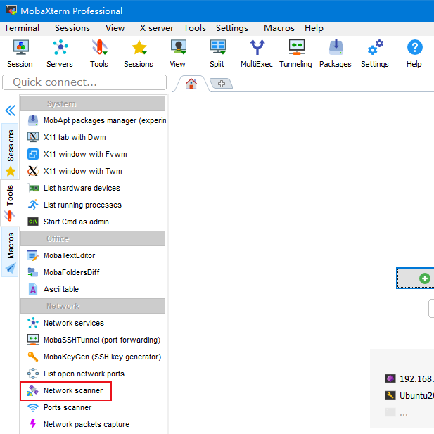Launch X11 tab with Dwm
434x434 pixels.
pos(66,137)
